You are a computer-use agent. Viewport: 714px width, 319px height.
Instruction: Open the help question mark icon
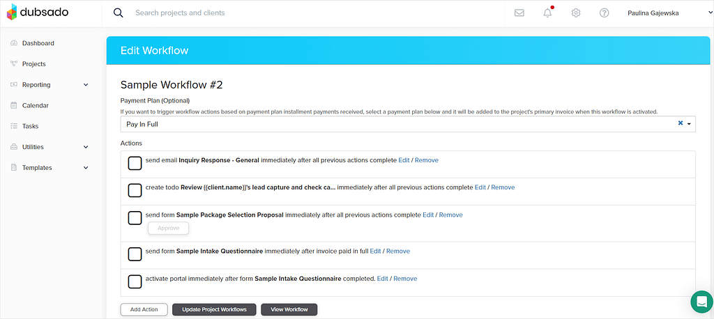[605, 13]
